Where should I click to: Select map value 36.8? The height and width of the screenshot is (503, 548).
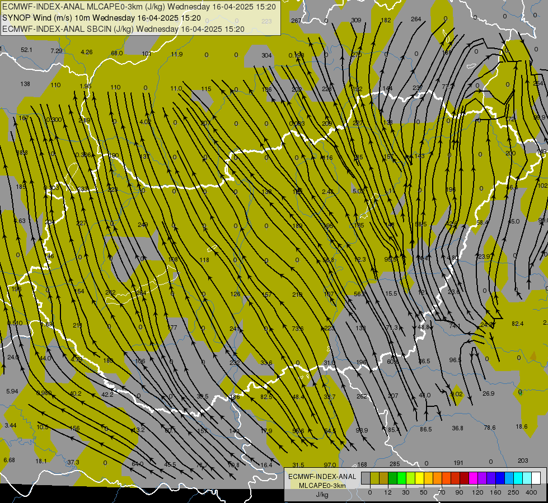457,428
